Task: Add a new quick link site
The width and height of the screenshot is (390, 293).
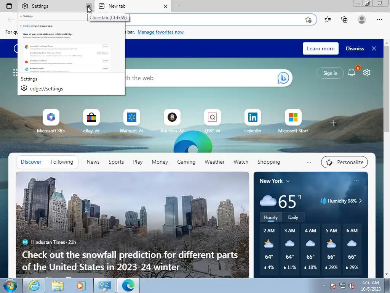Action: 333,123
